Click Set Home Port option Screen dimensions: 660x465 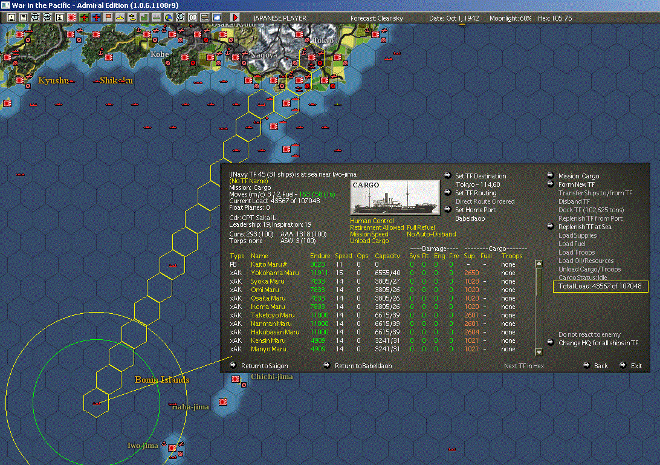click(x=475, y=210)
